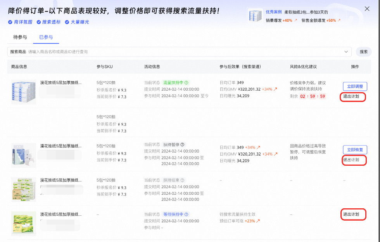Click the 风险&优化建议 column header
Image resolution: width=380 pixels, height=242 pixels.
[303, 67]
